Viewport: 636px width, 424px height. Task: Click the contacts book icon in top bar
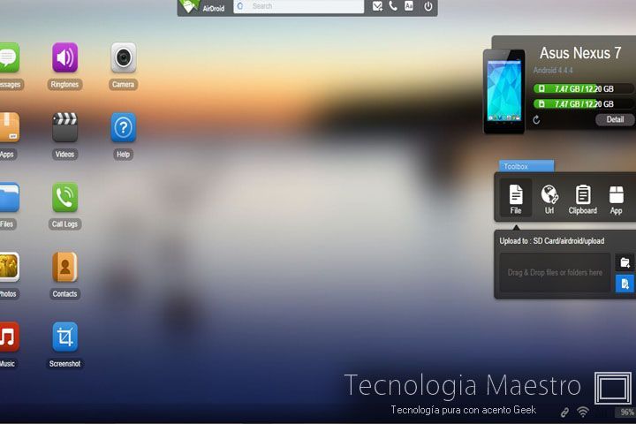[409, 5]
